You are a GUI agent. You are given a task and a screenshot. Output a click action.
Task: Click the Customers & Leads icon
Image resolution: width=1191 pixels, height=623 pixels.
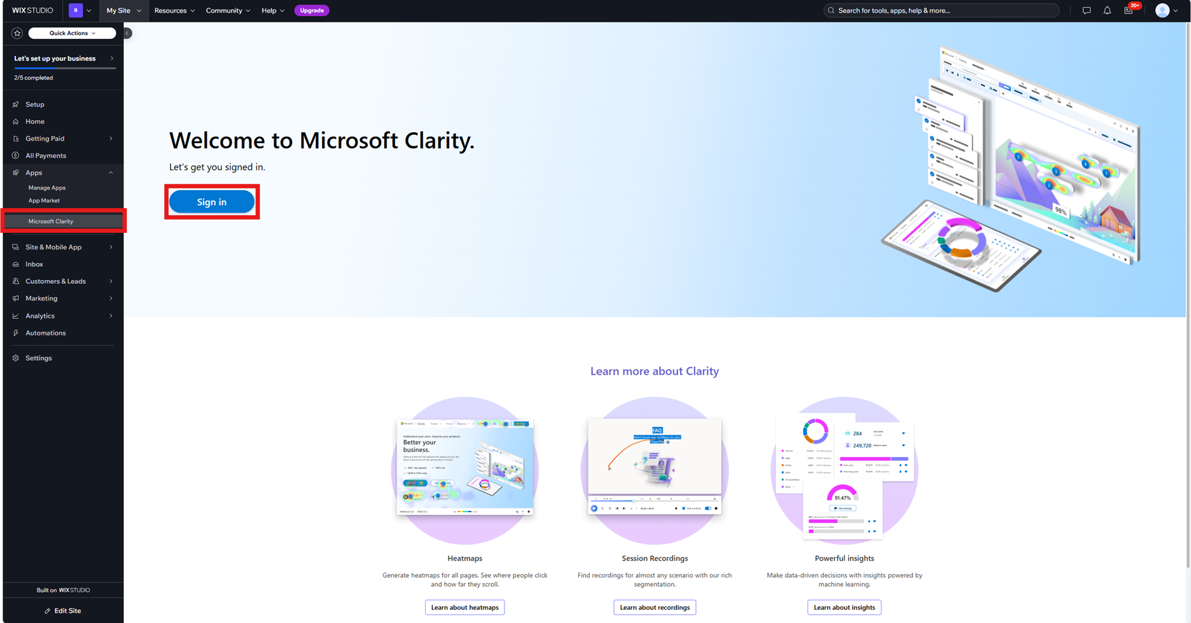click(x=16, y=281)
